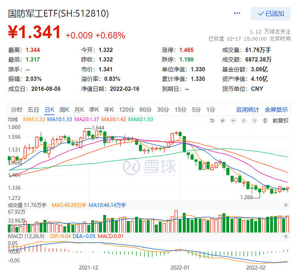The image size is (302, 273).
Task: Click the MA5:1.33 moving average label
Action: 34,119
